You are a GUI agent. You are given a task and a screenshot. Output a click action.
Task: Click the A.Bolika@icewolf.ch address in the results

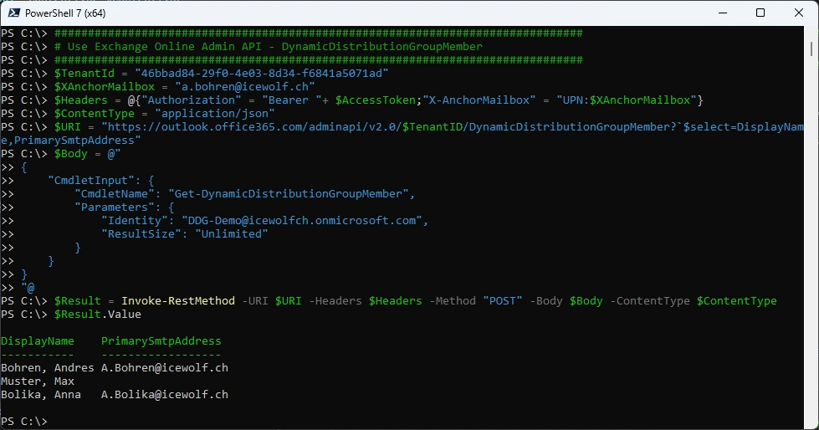click(164, 395)
